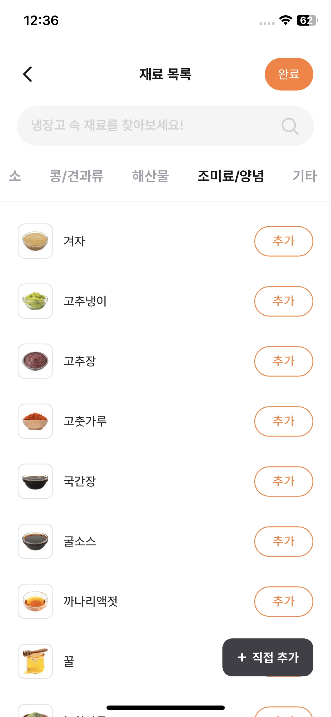Add 고추장 using the 추가 button
The height and width of the screenshot is (717, 331).
pyautogui.click(x=284, y=361)
